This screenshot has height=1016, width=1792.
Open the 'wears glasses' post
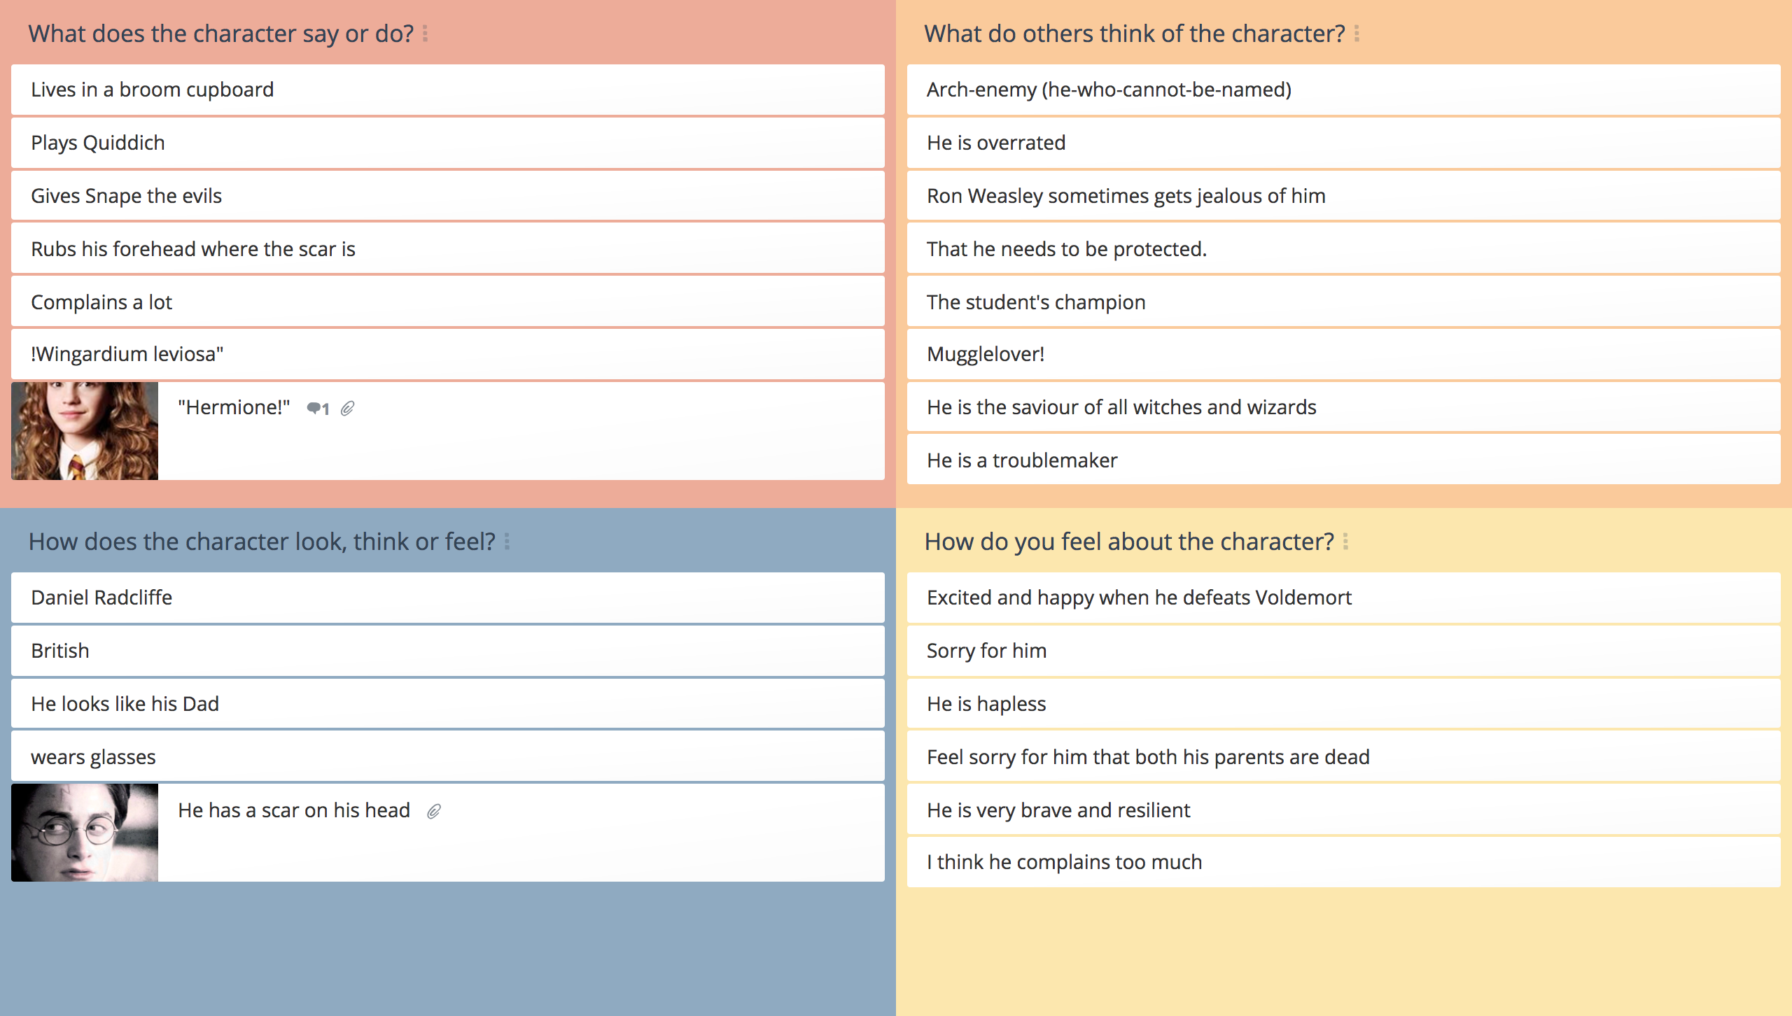click(x=448, y=757)
